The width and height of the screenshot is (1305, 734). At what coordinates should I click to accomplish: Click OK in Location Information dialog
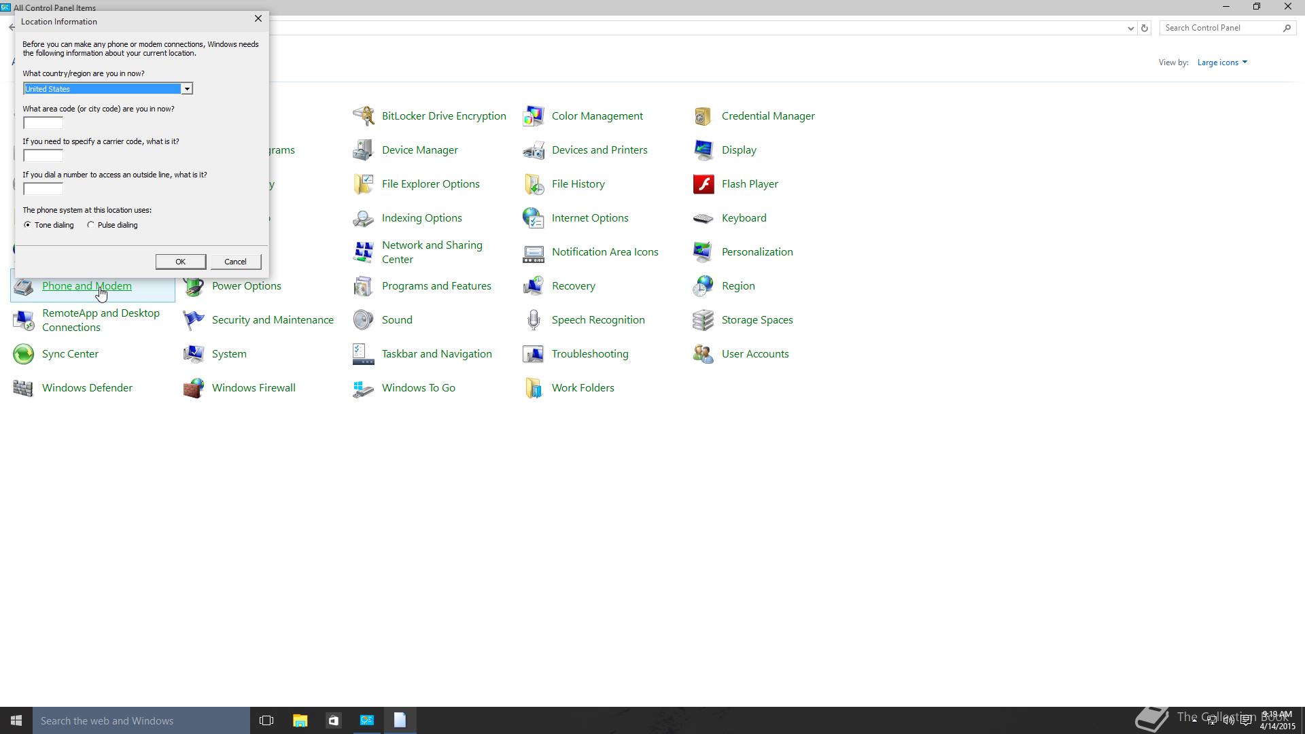click(180, 262)
